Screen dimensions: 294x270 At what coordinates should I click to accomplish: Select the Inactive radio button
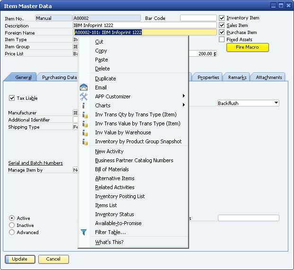click(x=12, y=225)
